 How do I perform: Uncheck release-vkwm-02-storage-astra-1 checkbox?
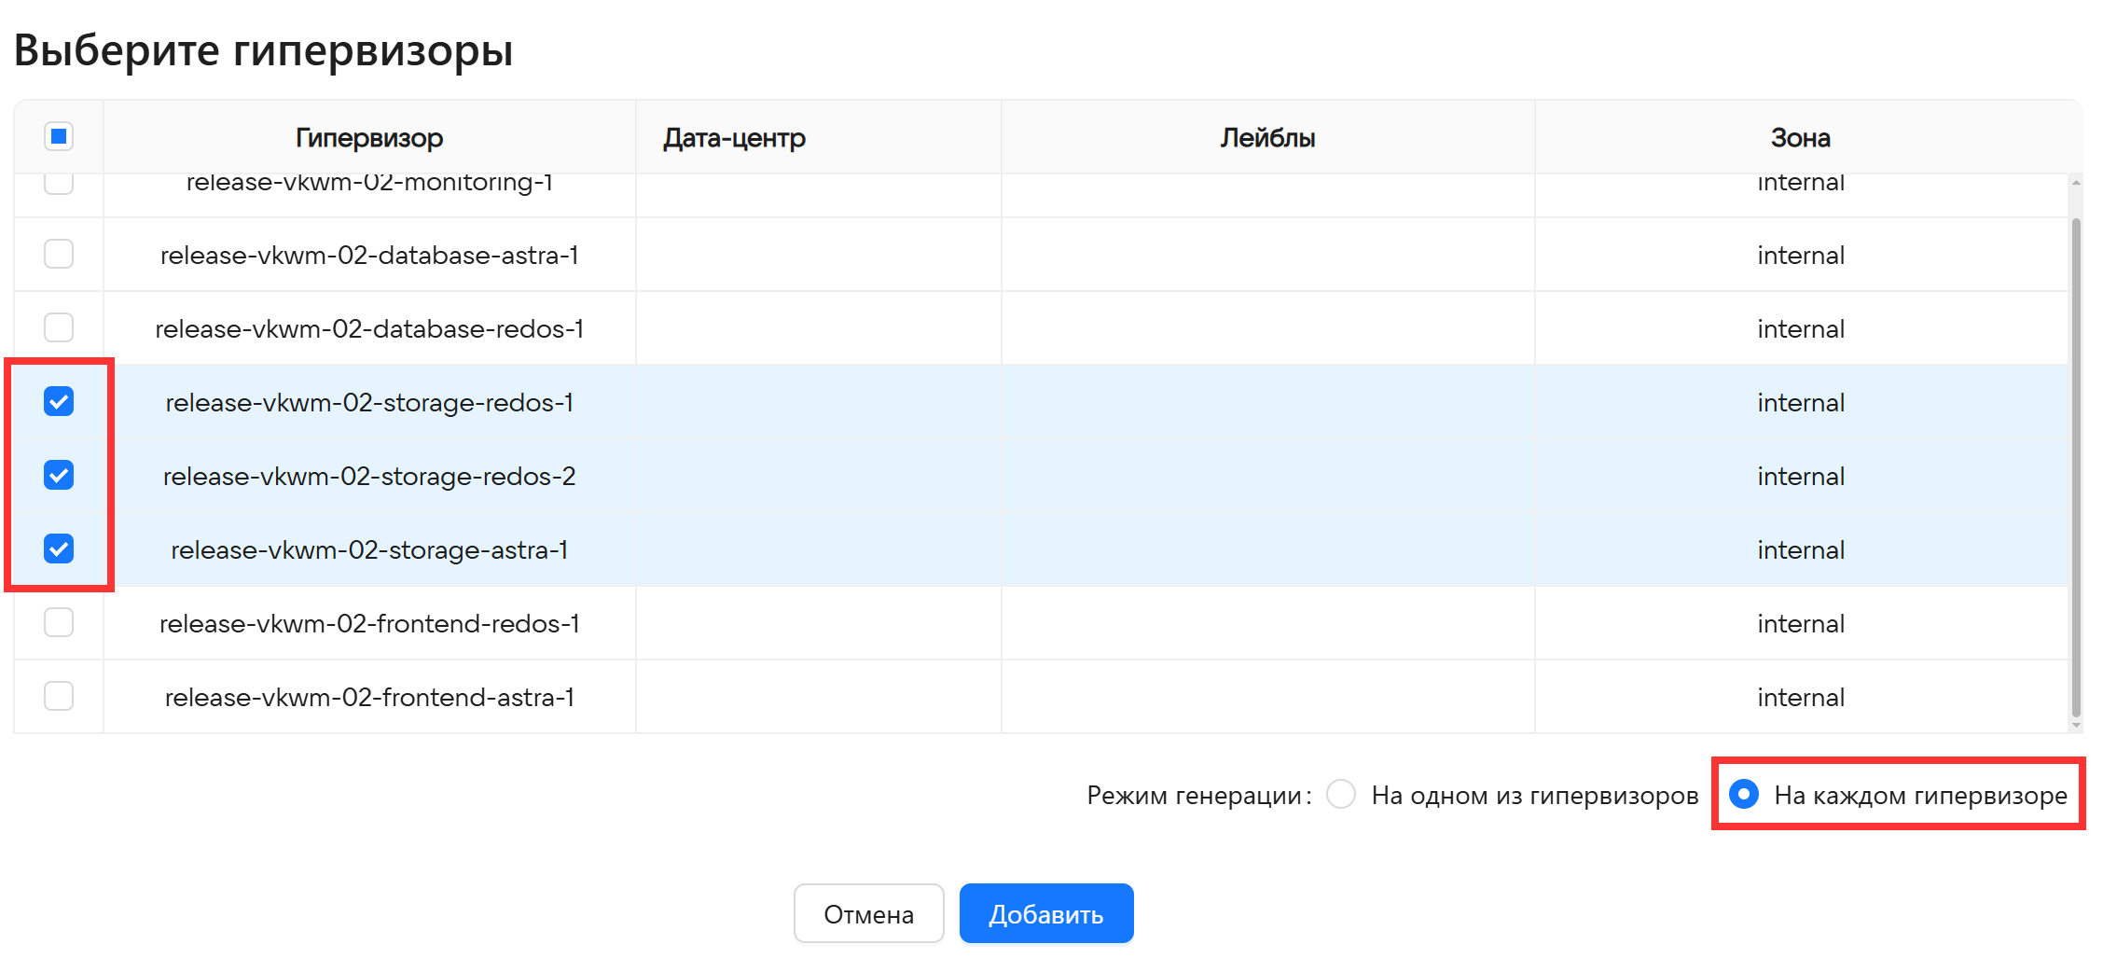pos(59,548)
